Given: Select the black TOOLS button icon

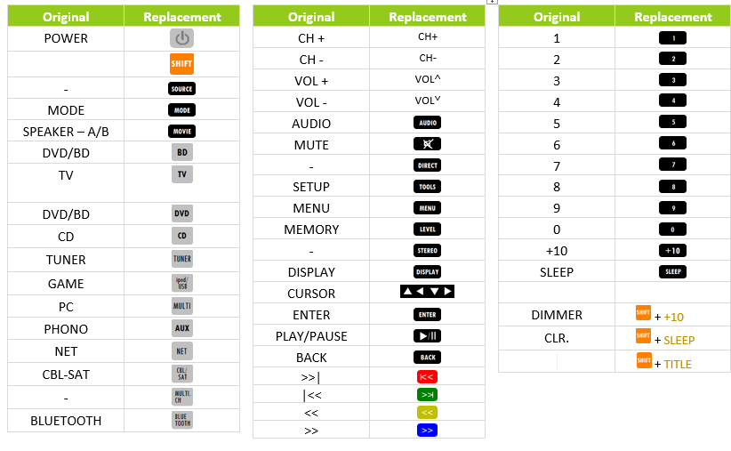Looking at the screenshot, I should [x=427, y=187].
